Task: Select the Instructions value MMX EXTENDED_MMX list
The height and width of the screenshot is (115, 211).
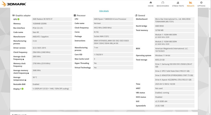Action: [113, 42]
